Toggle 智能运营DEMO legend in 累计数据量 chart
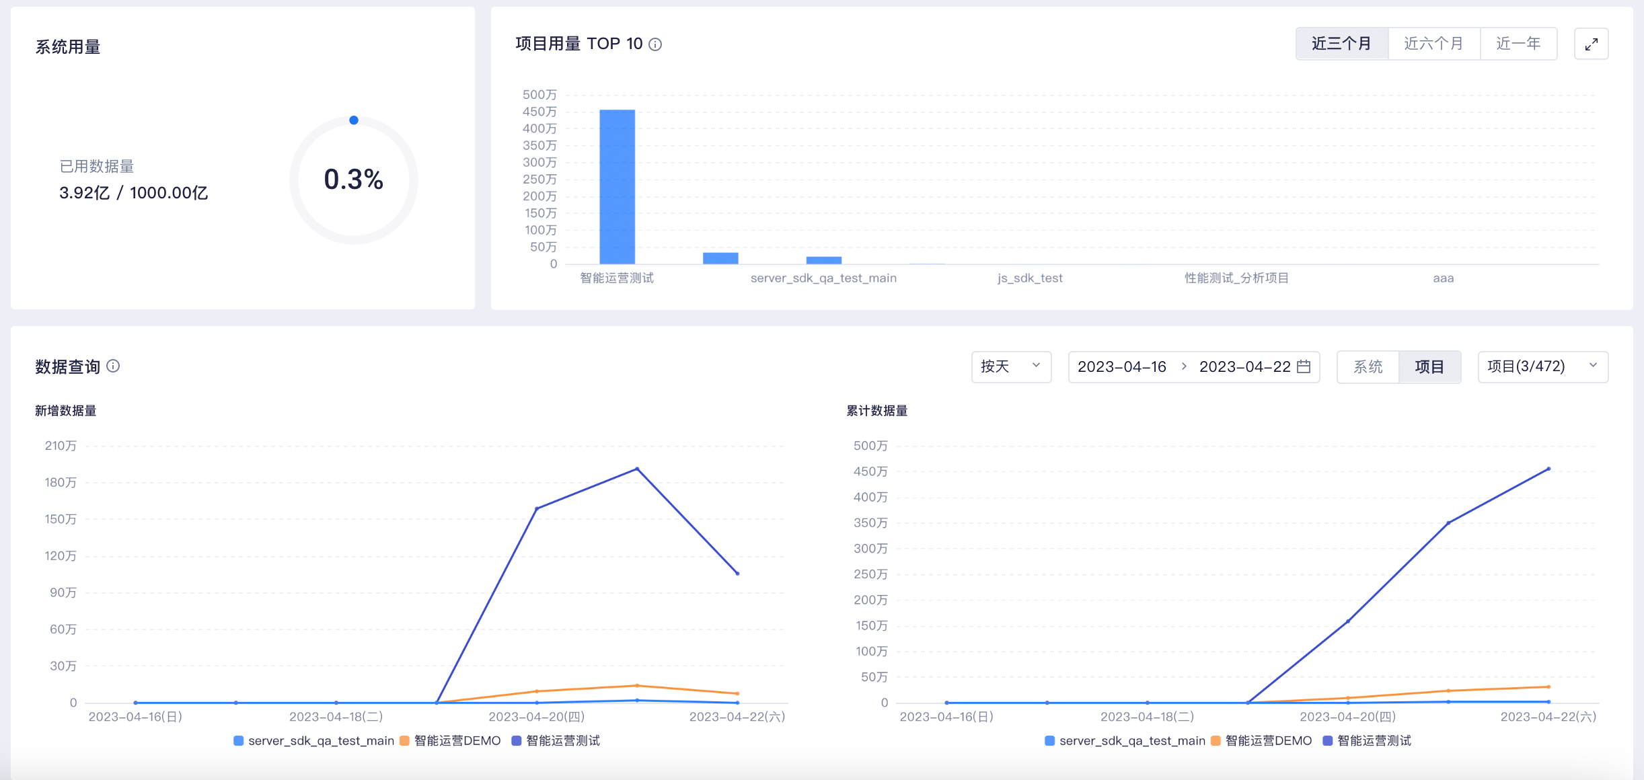The width and height of the screenshot is (1644, 780). click(x=1261, y=740)
